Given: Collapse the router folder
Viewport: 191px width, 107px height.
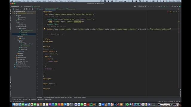Looking at the screenshot, I should point(16,36).
